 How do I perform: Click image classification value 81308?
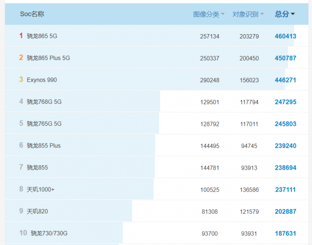(x=210, y=212)
